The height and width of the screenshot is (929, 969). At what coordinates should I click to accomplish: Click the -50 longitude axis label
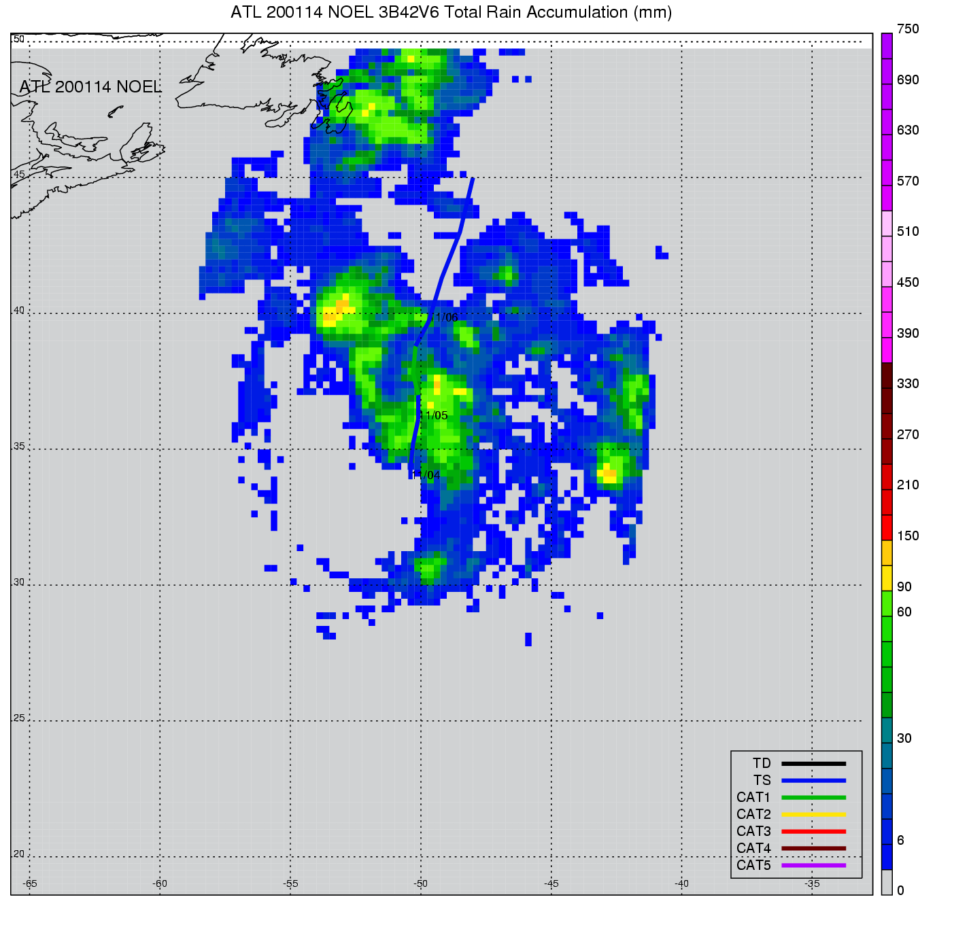421,883
